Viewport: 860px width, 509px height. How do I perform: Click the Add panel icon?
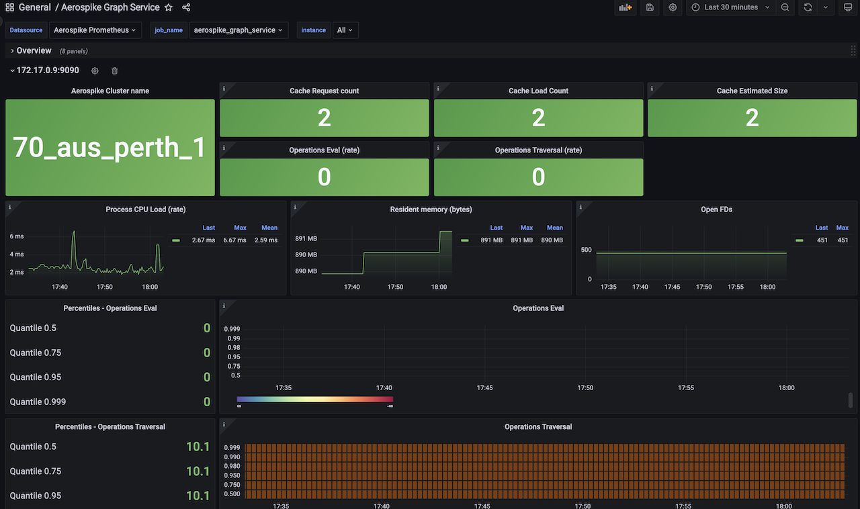pos(626,7)
